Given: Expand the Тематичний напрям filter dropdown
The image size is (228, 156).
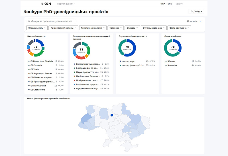Looking at the screenshot, I should coord(93,28).
